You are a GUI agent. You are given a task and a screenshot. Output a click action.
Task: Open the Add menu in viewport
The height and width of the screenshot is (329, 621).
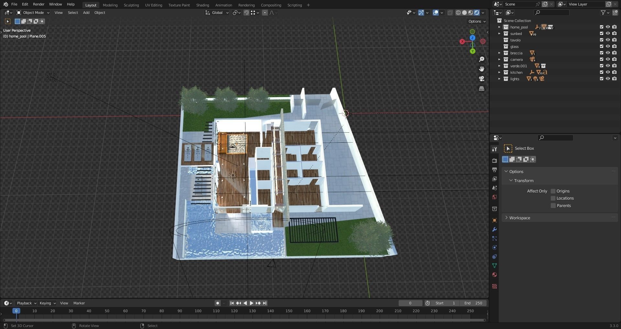pyautogui.click(x=86, y=13)
